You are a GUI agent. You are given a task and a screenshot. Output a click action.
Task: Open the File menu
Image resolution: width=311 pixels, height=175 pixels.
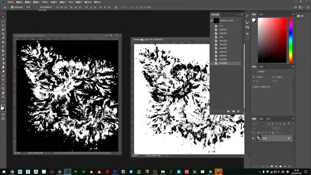point(11,2)
